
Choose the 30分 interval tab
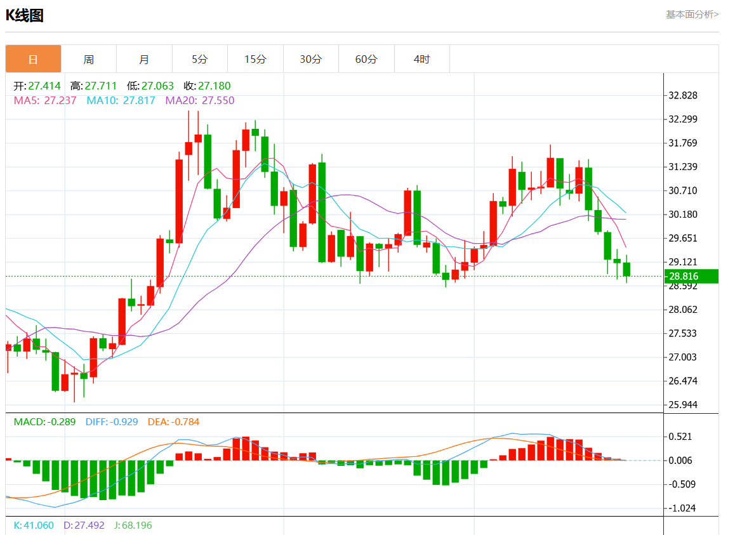tap(310, 59)
